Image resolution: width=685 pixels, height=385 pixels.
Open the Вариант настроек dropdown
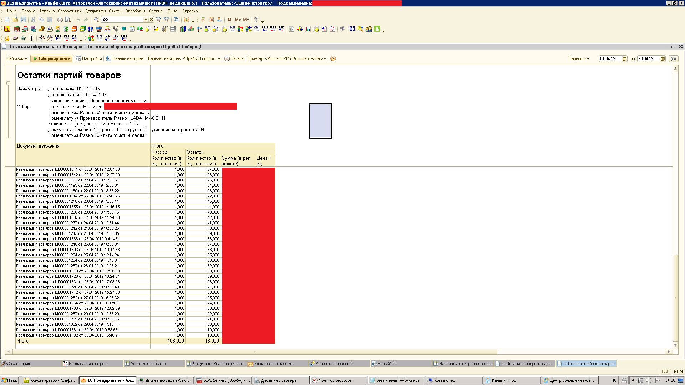[184, 58]
